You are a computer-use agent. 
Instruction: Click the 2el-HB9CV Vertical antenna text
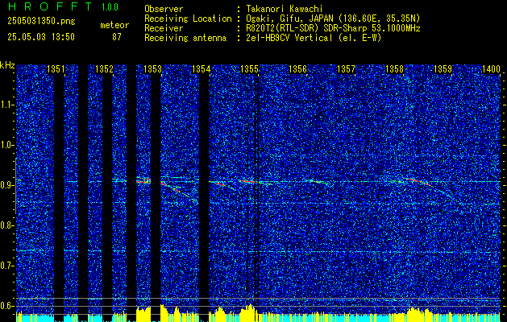tap(314, 38)
